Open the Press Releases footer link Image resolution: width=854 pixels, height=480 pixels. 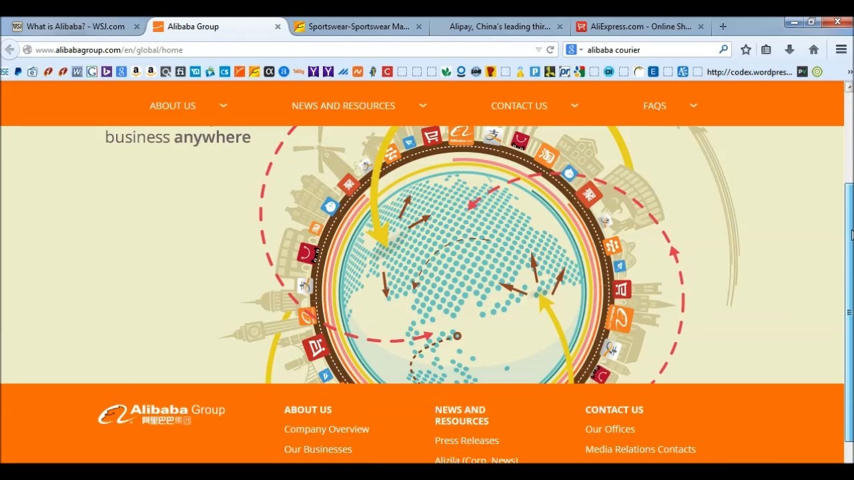(466, 441)
